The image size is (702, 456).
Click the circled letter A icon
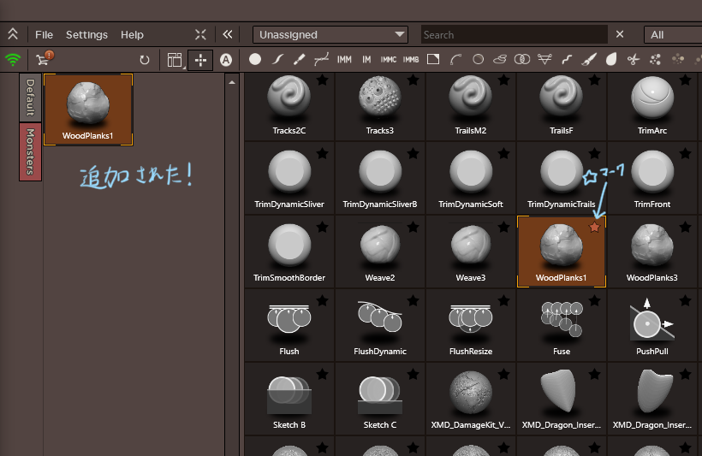[226, 60]
